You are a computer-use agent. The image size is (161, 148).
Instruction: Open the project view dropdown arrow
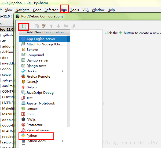coord(13,23)
